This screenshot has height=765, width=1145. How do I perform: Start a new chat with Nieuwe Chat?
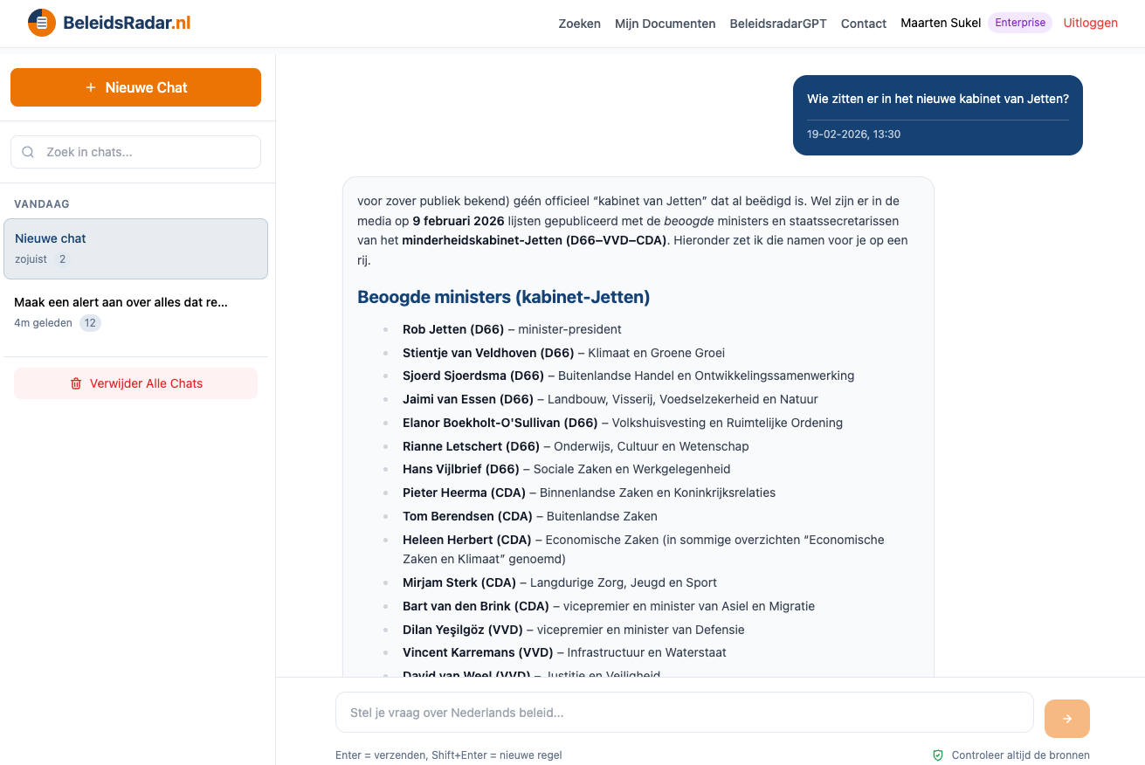click(x=135, y=87)
